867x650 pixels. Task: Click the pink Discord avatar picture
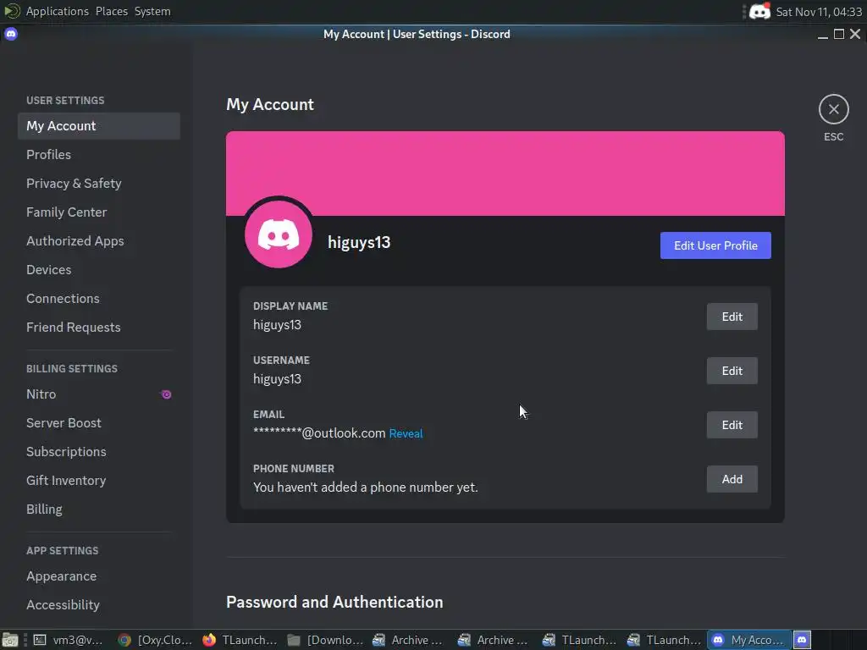pyautogui.click(x=278, y=234)
